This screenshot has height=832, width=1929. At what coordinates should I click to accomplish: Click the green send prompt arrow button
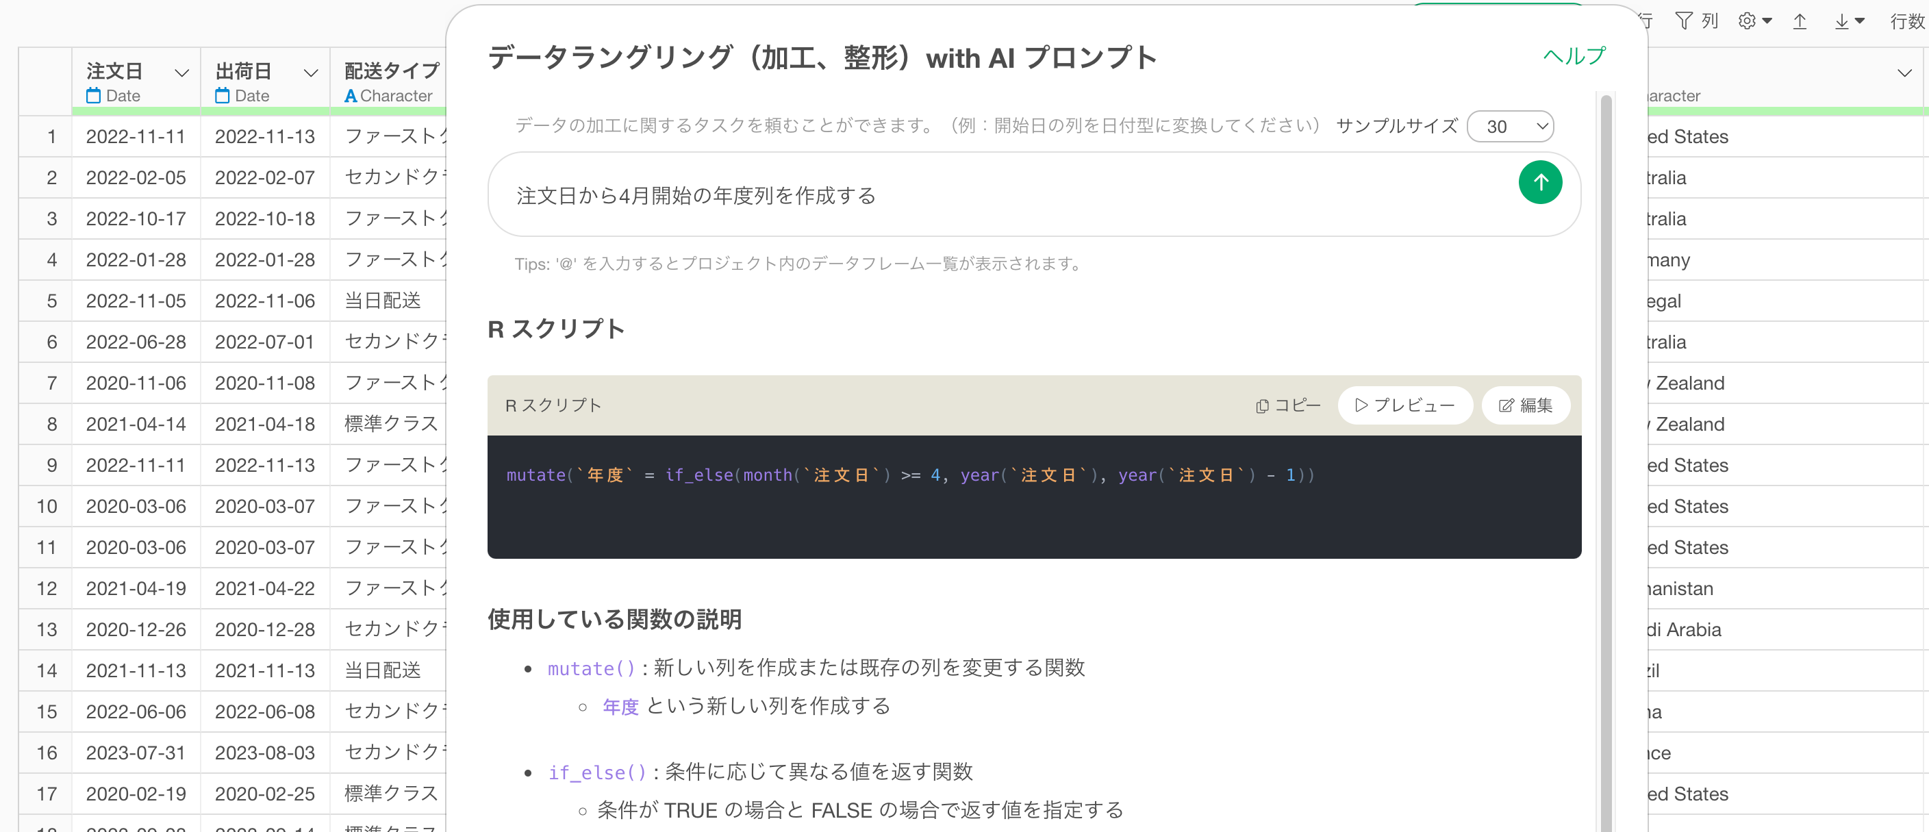[1539, 183]
